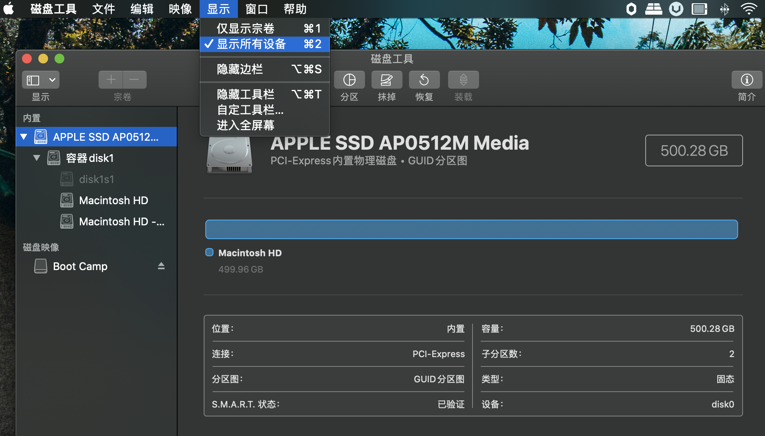Click the Bluetooth menu bar icon
This screenshot has height=436, width=765.
pyautogui.click(x=725, y=9)
